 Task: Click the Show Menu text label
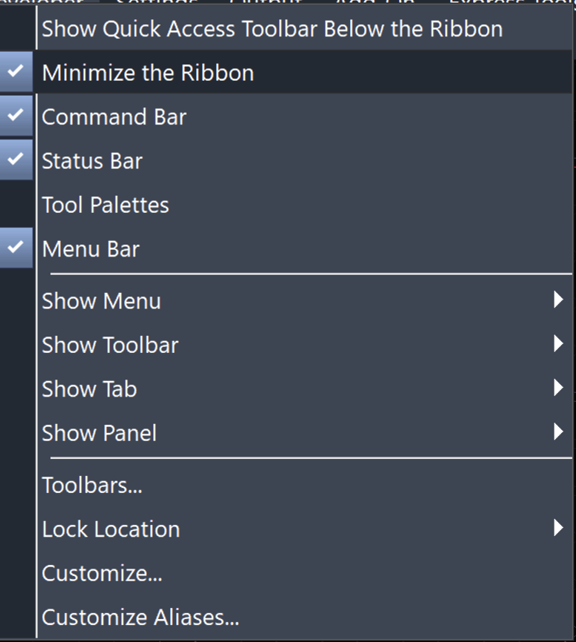tap(101, 301)
